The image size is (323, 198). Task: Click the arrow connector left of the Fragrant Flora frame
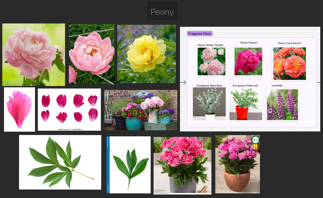coord(183,82)
